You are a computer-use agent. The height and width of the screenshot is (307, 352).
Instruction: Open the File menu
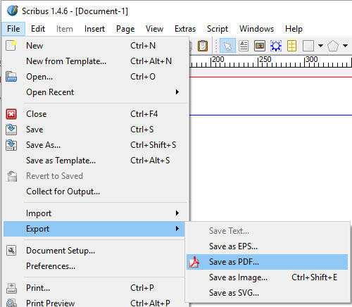(13, 29)
